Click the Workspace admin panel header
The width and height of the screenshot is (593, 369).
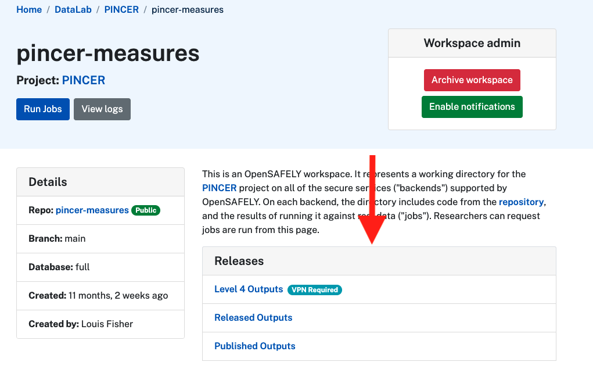[x=472, y=42]
